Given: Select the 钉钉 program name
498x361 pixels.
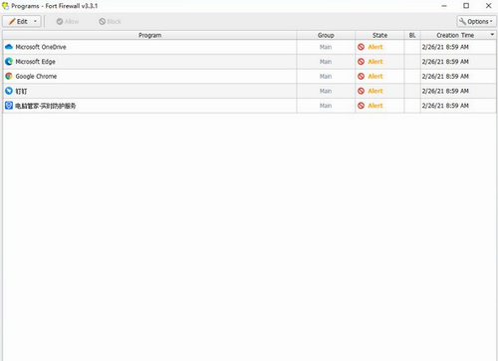Looking at the screenshot, I should point(21,91).
